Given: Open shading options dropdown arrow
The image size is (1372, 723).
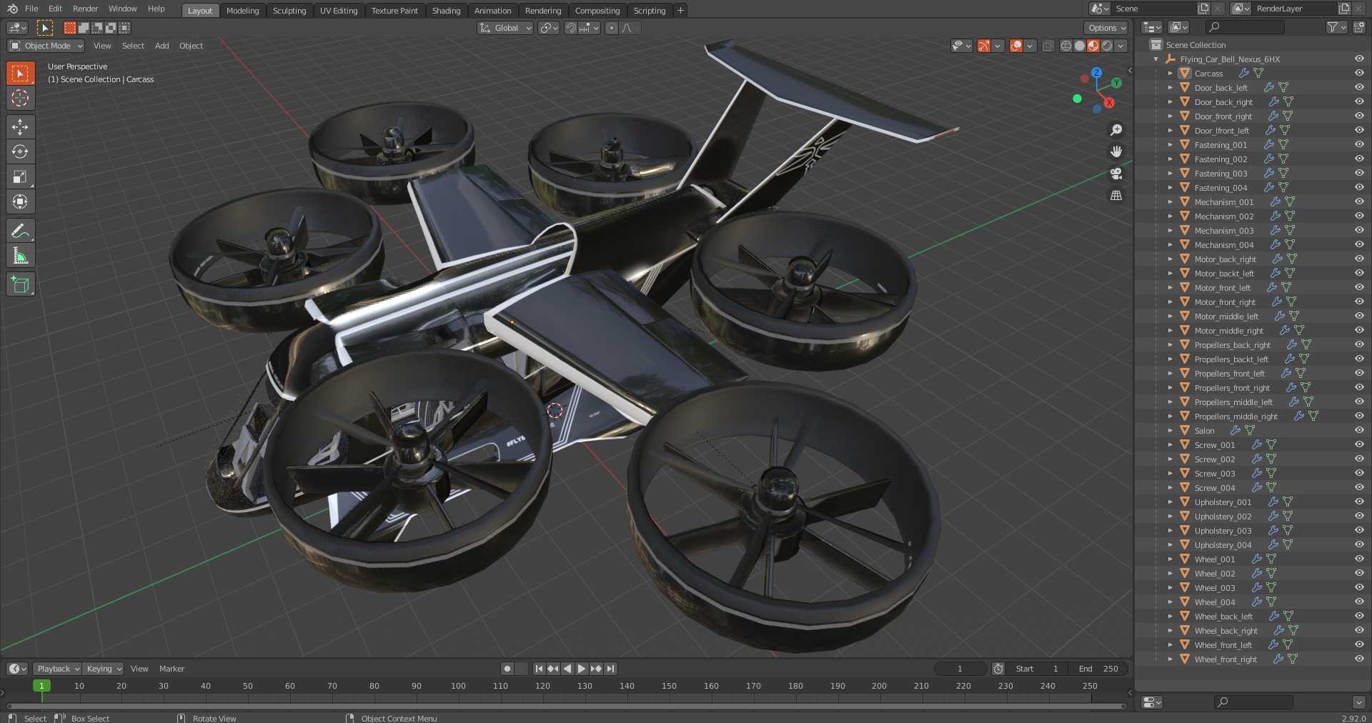Looking at the screenshot, I should 1121,46.
